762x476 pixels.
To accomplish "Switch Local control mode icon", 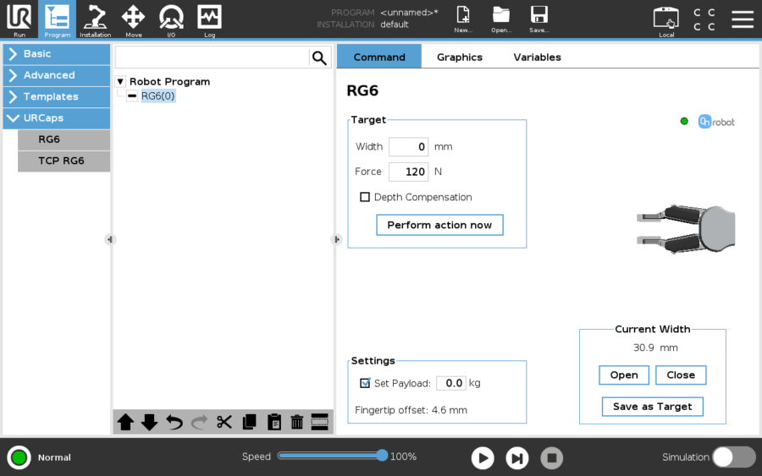I will click(x=666, y=20).
